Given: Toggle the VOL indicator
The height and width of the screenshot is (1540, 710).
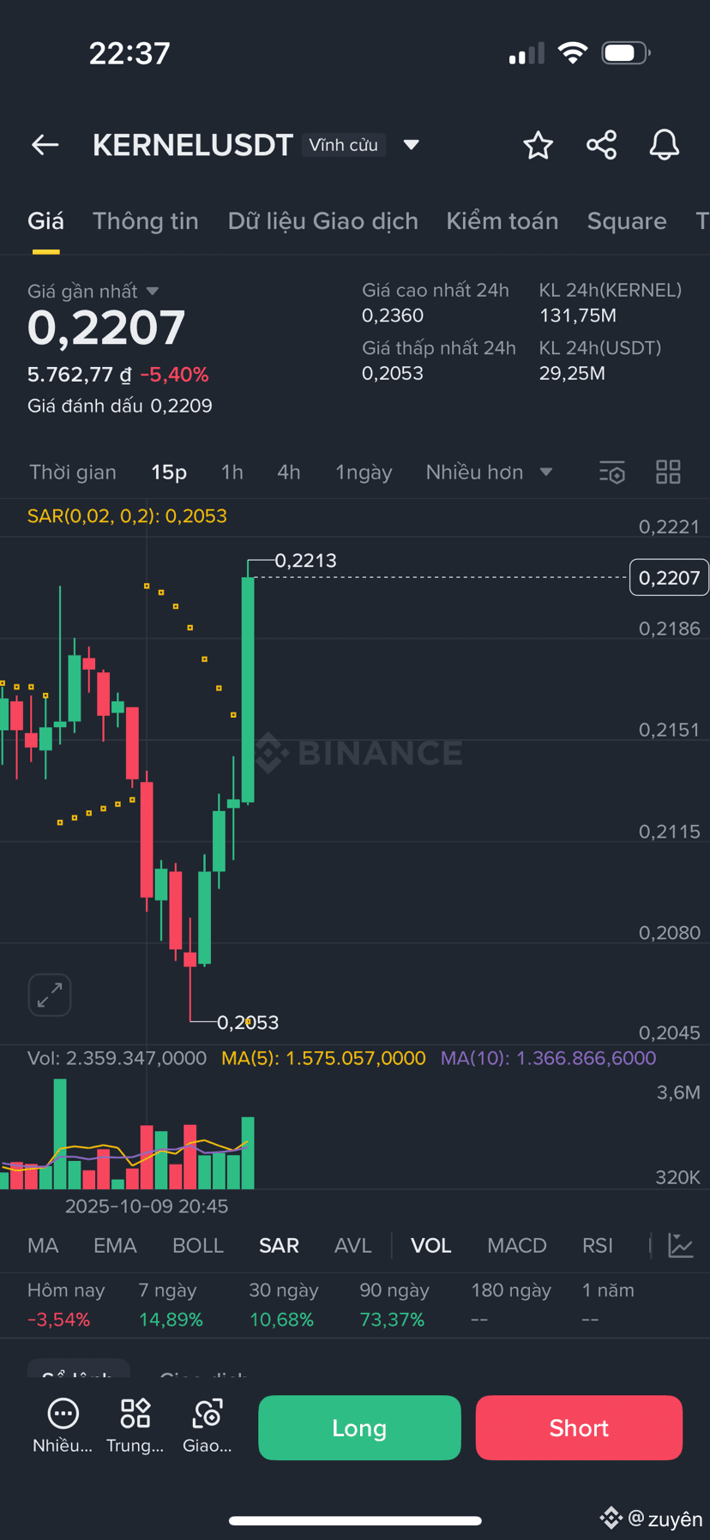Looking at the screenshot, I should coord(431,1245).
